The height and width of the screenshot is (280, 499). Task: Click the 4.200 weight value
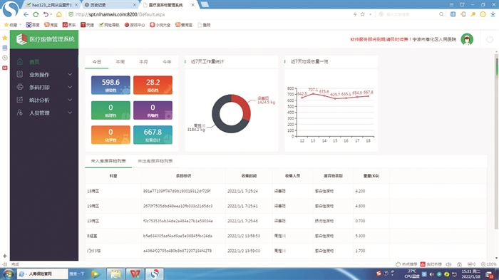pos(360,191)
